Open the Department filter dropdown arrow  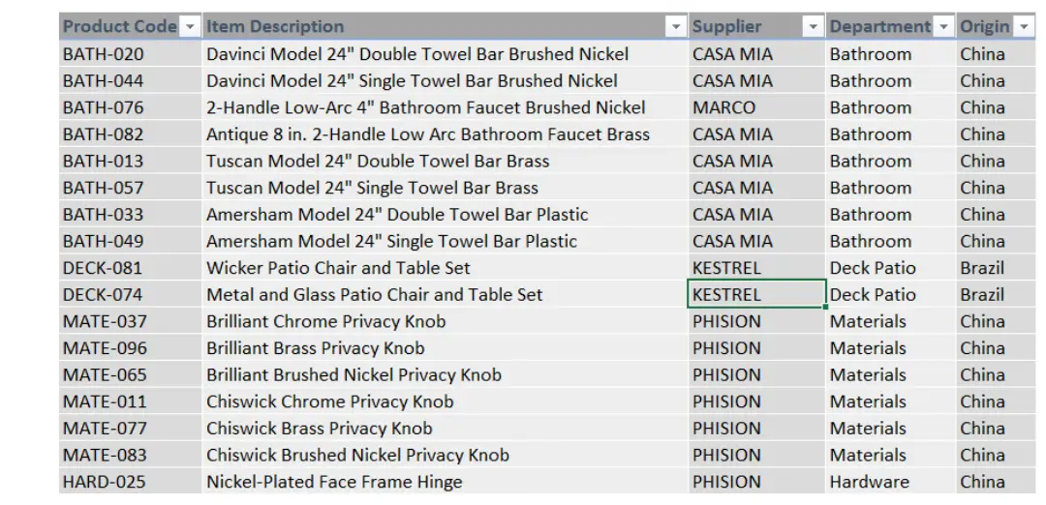pyautogui.click(x=944, y=27)
